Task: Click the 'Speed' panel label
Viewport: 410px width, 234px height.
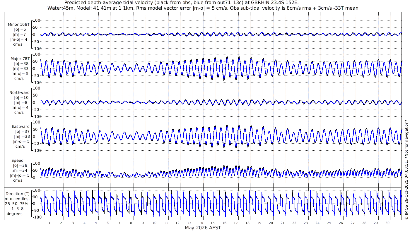Action: 18,160
